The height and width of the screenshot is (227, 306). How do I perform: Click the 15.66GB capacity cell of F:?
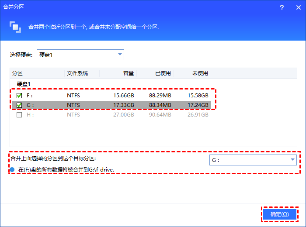pos(123,95)
